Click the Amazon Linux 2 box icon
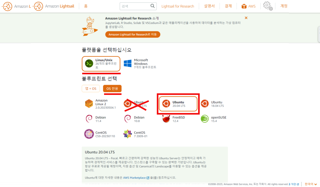 [89, 104]
